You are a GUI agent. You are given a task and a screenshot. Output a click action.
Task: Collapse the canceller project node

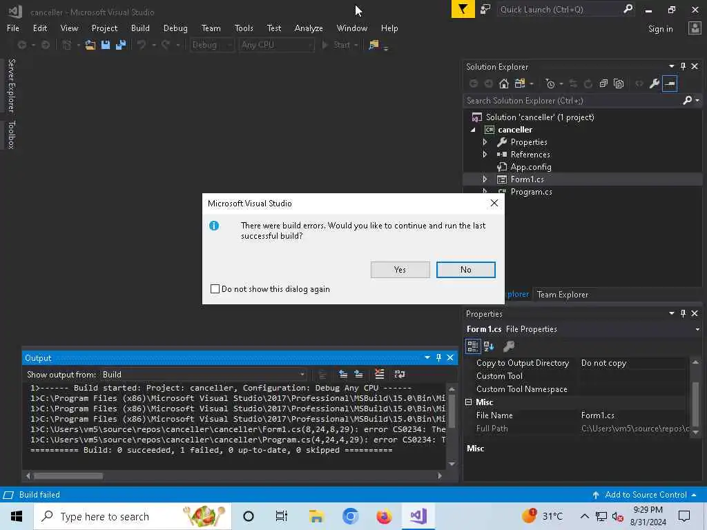click(x=472, y=130)
